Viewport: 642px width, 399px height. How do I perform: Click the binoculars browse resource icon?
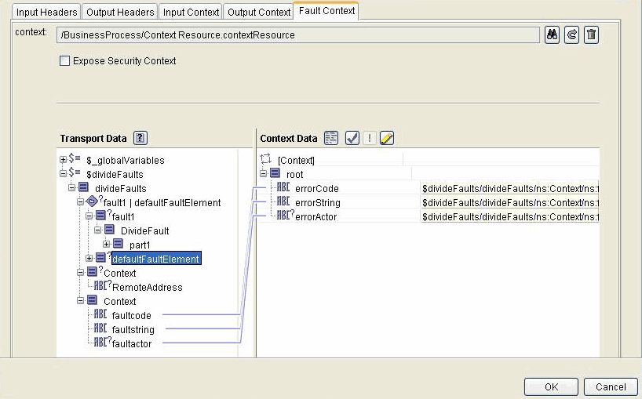[552, 35]
